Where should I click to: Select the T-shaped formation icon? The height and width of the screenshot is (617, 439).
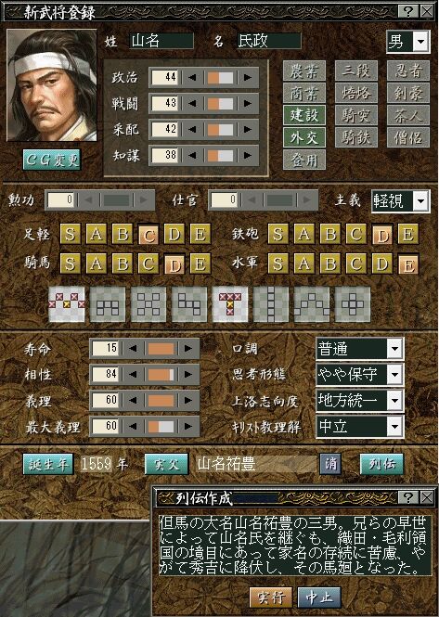coord(230,304)
